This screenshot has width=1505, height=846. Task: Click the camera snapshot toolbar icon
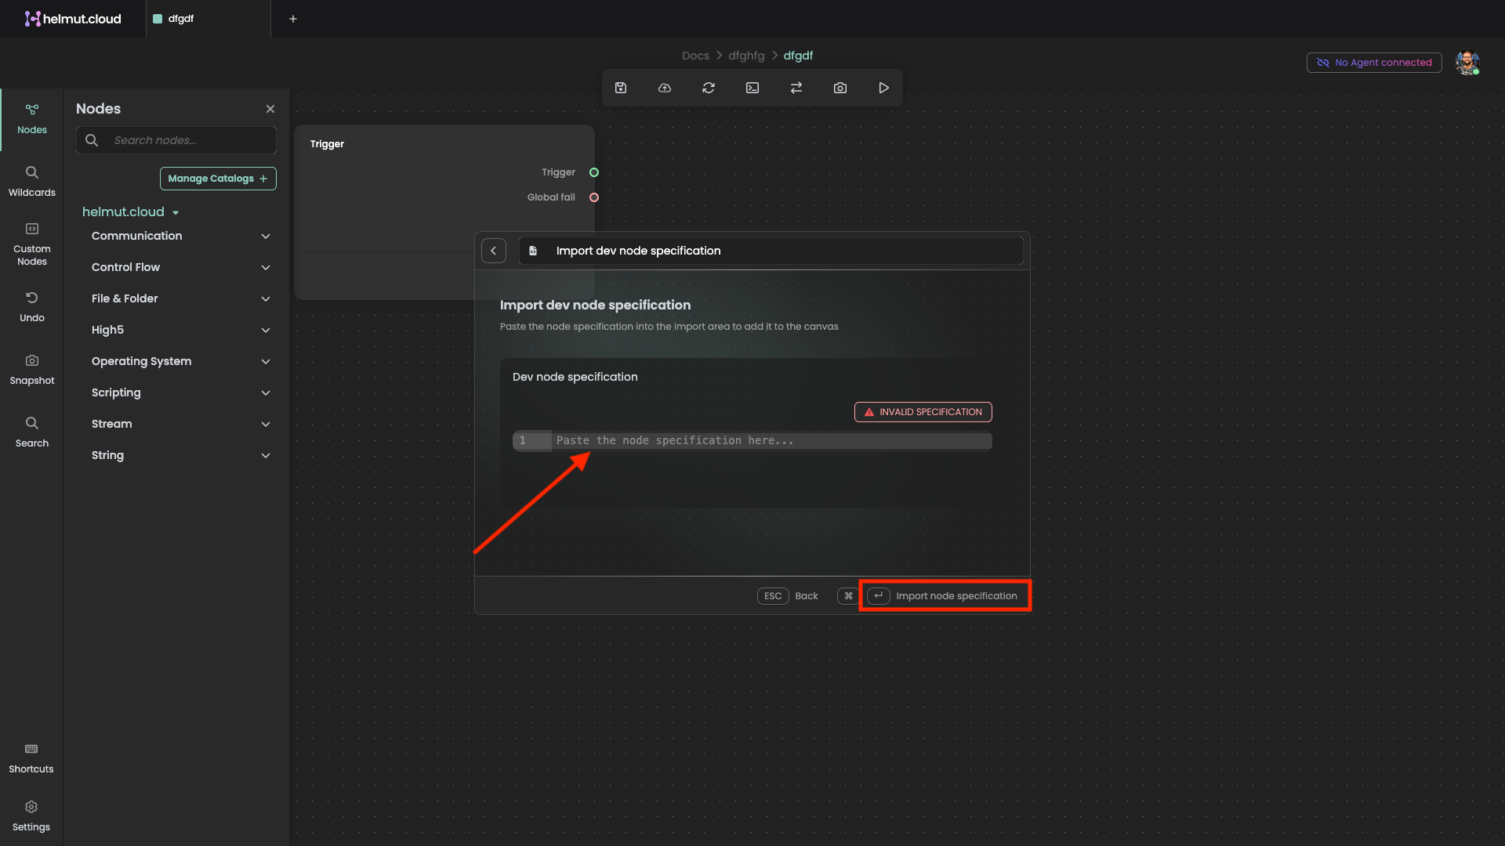point(840,88)
